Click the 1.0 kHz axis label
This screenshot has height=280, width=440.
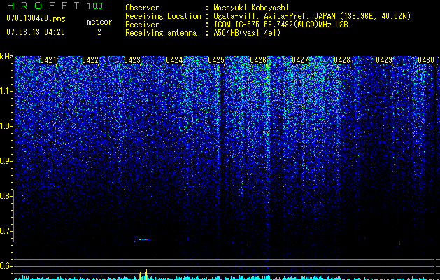6,126
